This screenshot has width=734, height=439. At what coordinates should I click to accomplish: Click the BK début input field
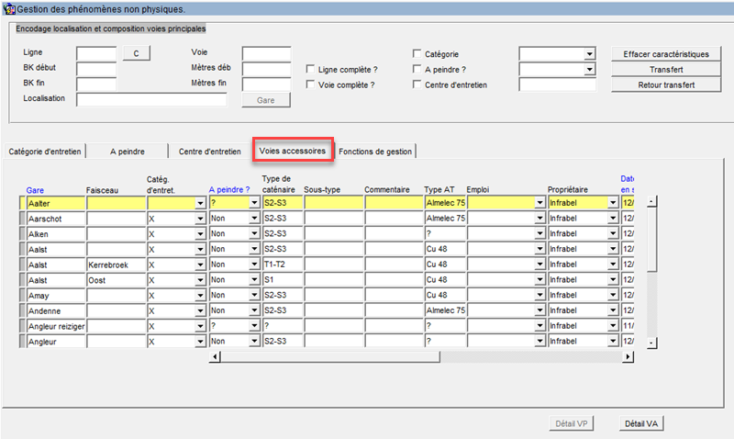[x=96, y=69]
